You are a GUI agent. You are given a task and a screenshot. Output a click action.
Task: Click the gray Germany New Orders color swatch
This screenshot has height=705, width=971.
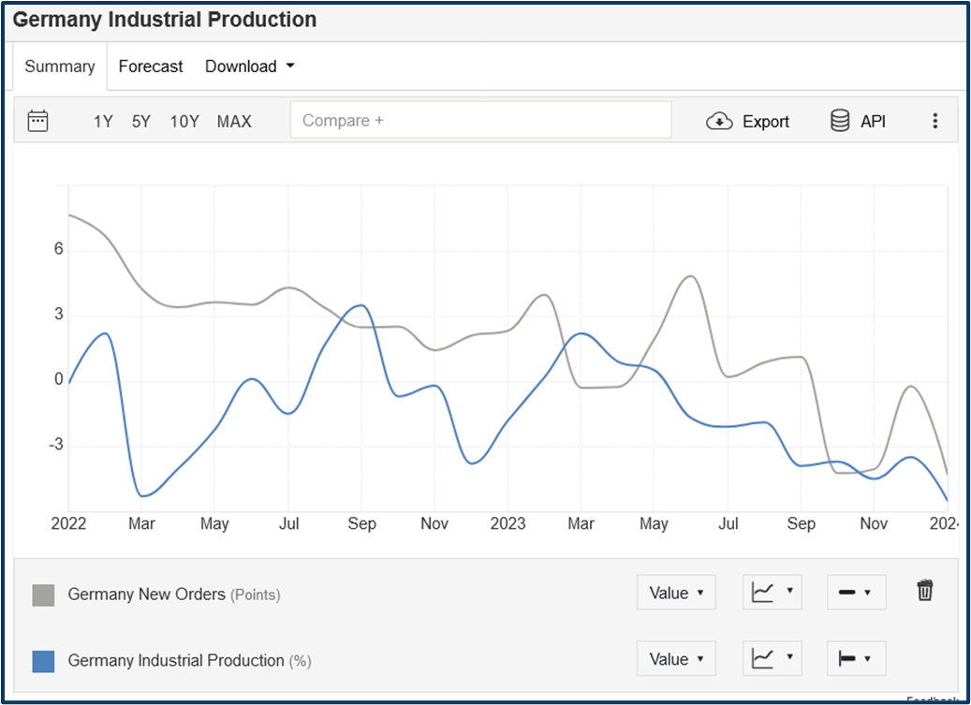(x=43, y=595)
